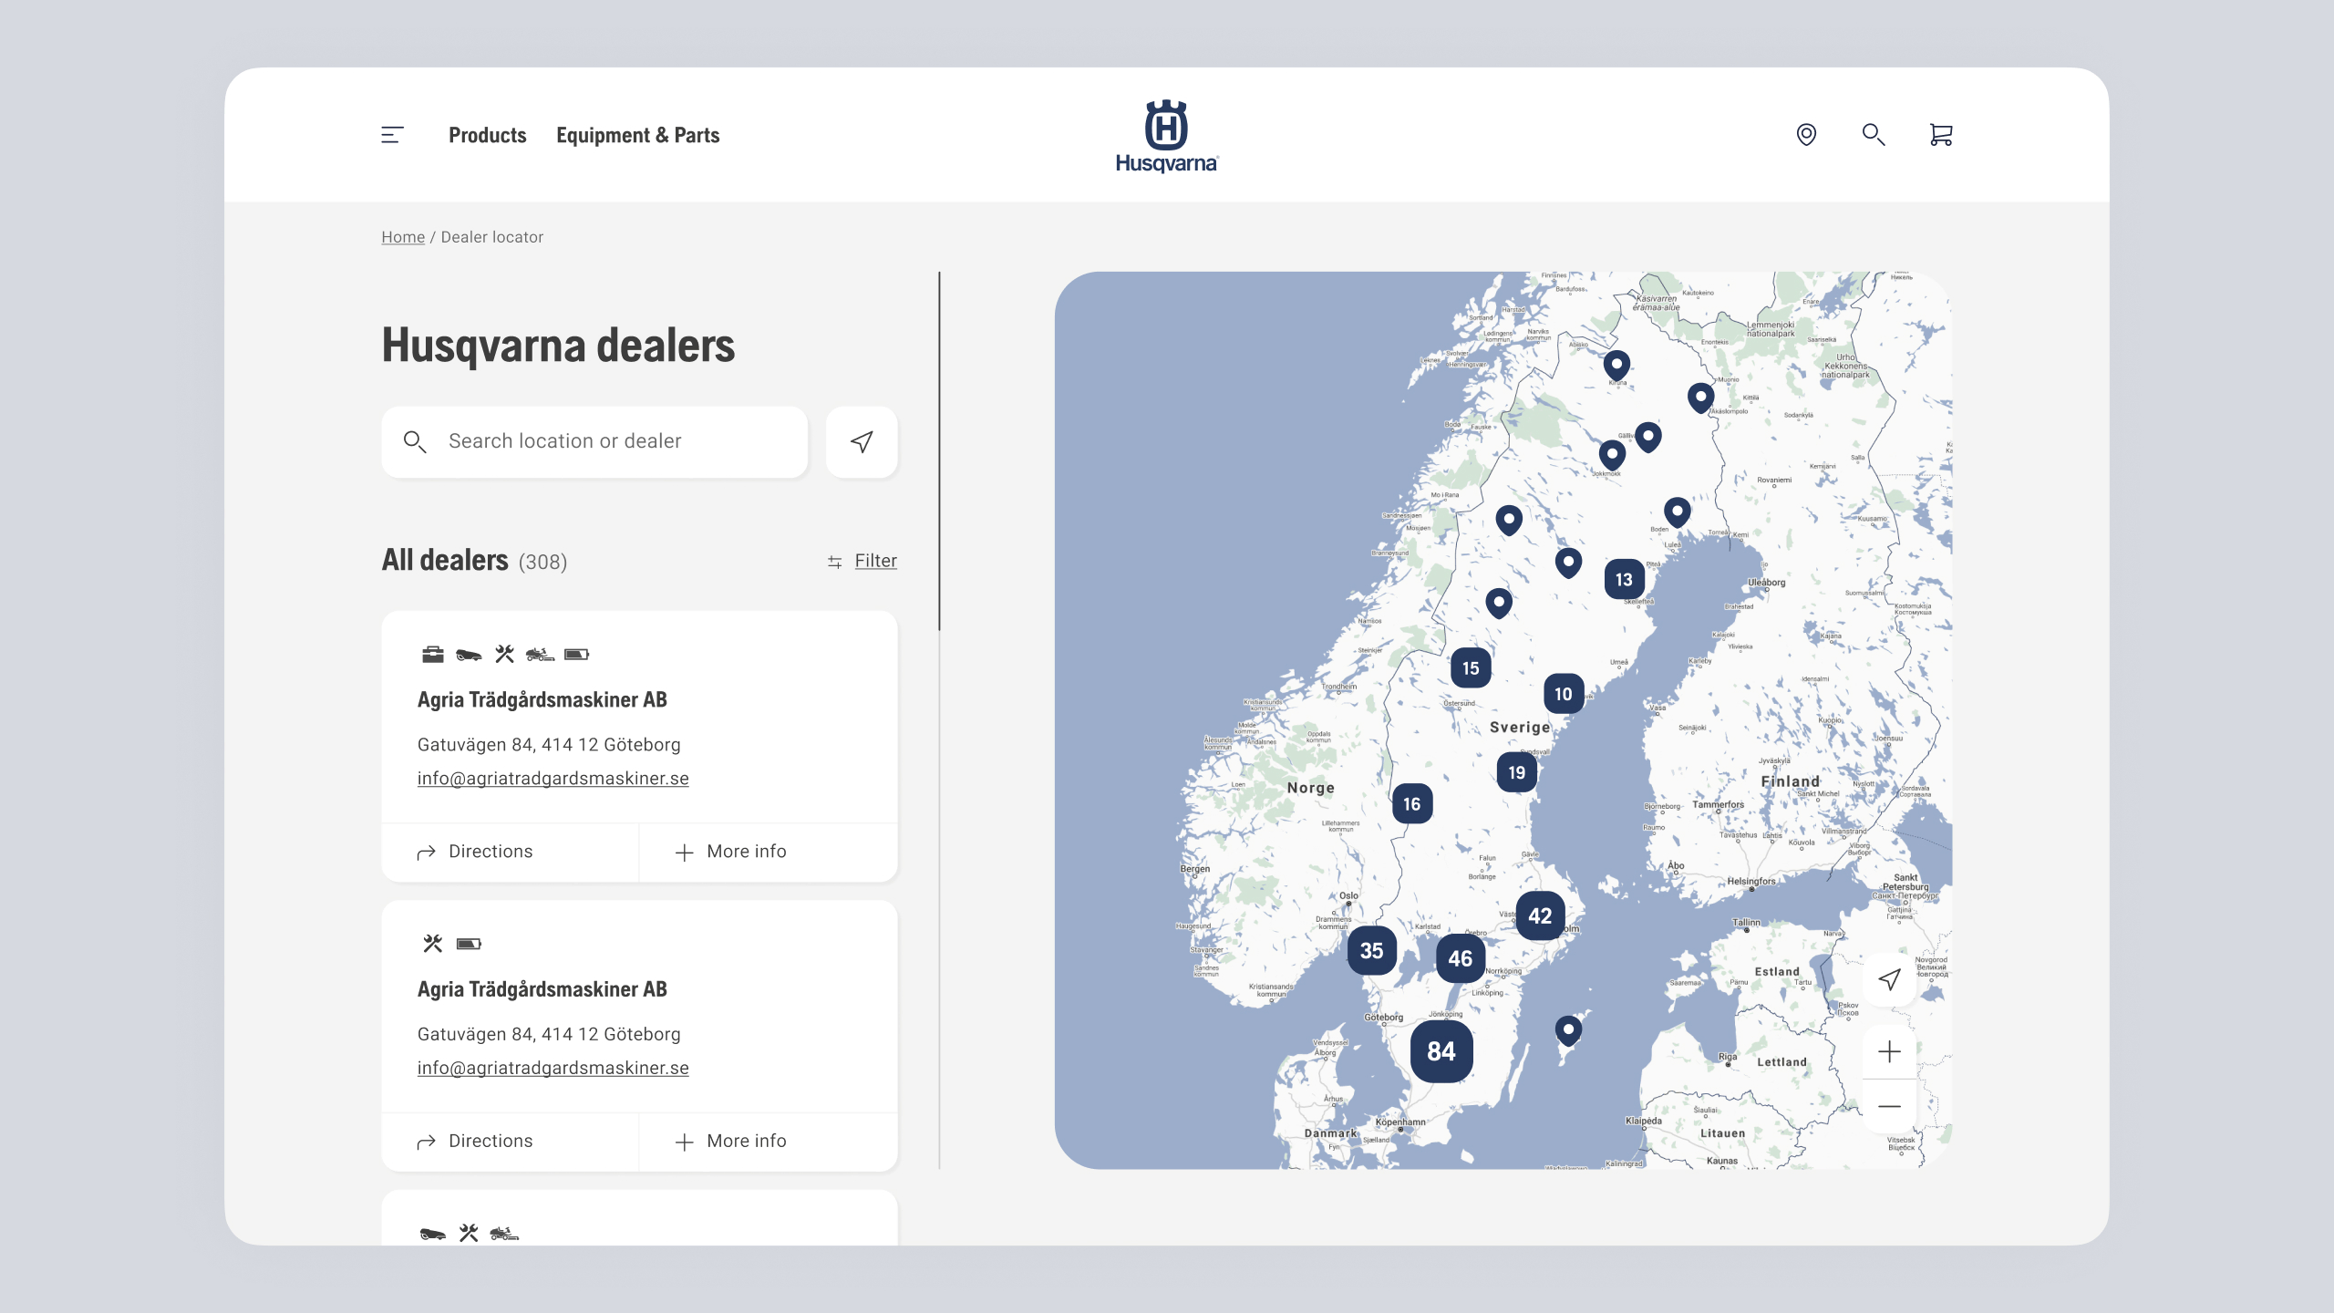Select the dealer pin on Gotland island
Image resolution: width=2334 pixels, height=1313 pixels.
1568,1030
